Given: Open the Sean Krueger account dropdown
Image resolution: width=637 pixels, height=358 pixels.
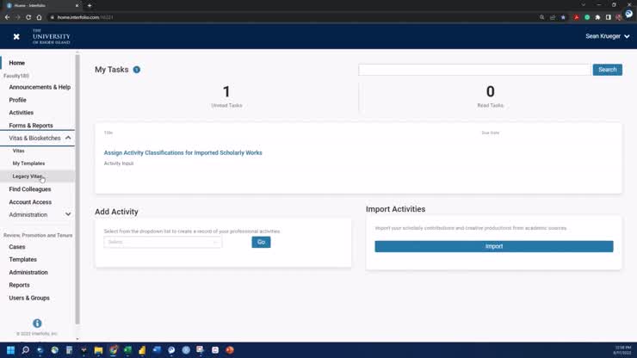Looking at the screenshot, I should coord(608,36).
